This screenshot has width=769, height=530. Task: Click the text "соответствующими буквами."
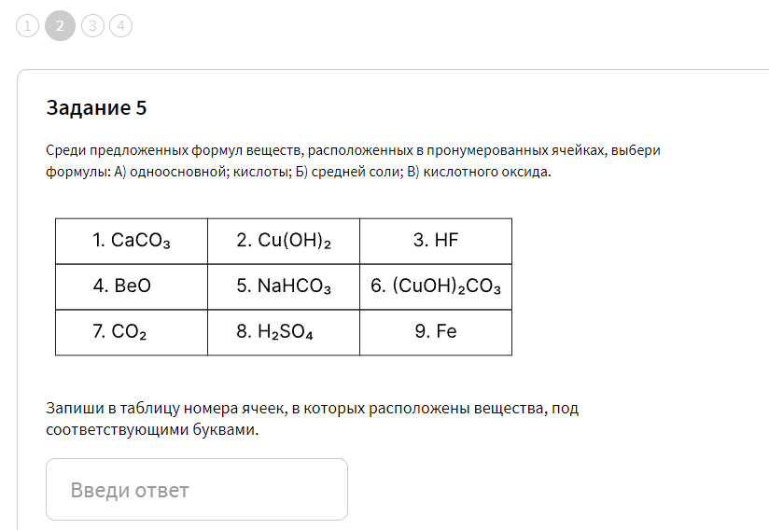[152, 429]
